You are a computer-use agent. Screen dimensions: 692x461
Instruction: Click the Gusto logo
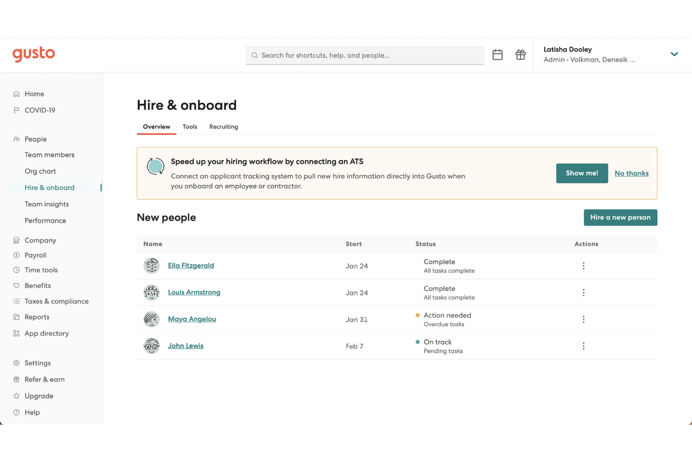click(x=34, y=54)
